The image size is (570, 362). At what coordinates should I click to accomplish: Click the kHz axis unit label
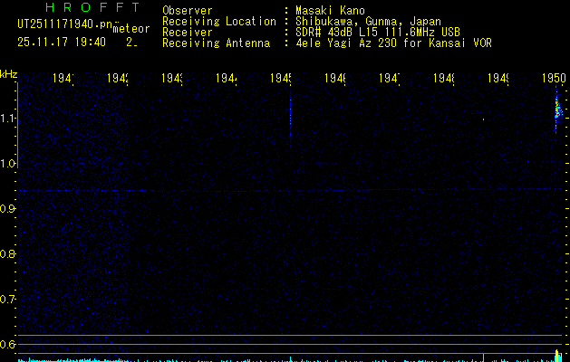pyautogui.click(x=9, y=73)
